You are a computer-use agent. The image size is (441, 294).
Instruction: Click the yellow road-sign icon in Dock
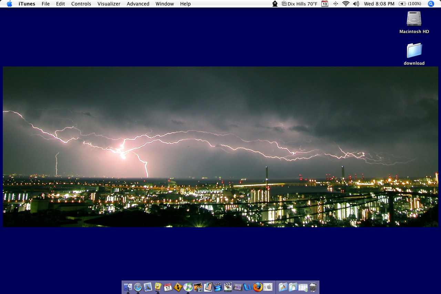178,287
